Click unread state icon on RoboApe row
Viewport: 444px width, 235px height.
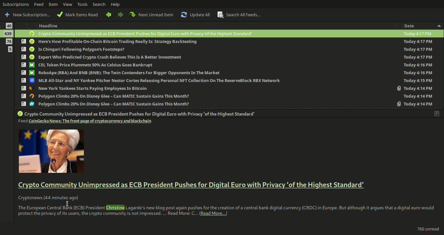24,73
